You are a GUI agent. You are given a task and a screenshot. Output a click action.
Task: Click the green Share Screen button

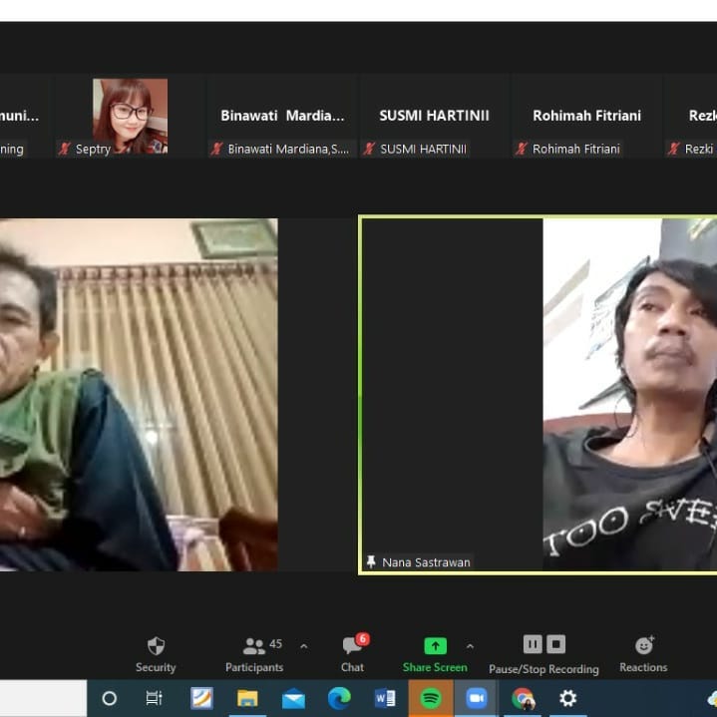tap(435, 653)
